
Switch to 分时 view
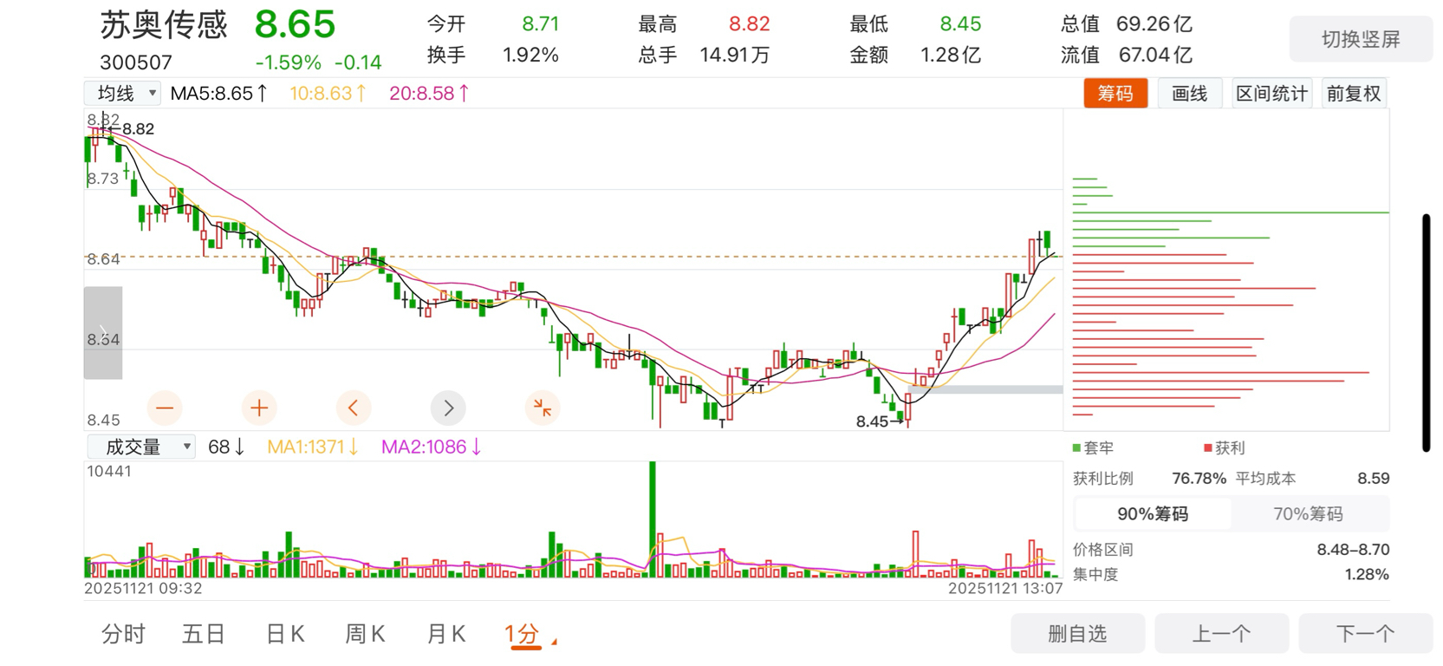123,634
